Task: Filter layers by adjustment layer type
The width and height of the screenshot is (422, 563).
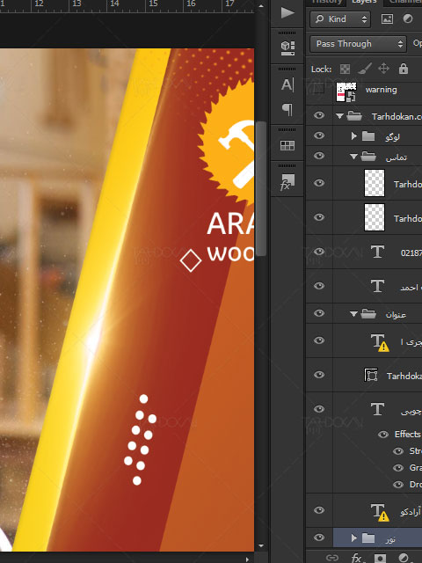Action: [408, 18]
